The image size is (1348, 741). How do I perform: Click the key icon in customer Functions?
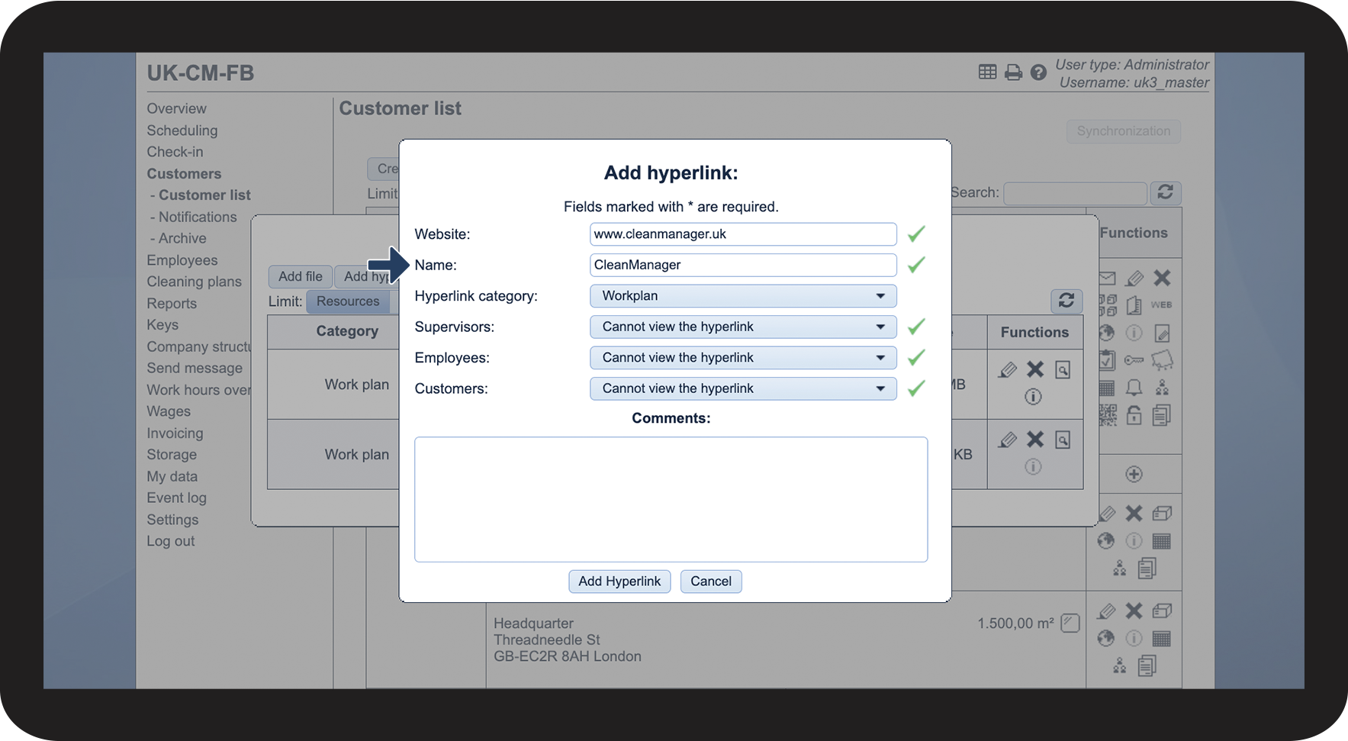pyautogui.click(x=1134, y=360)
